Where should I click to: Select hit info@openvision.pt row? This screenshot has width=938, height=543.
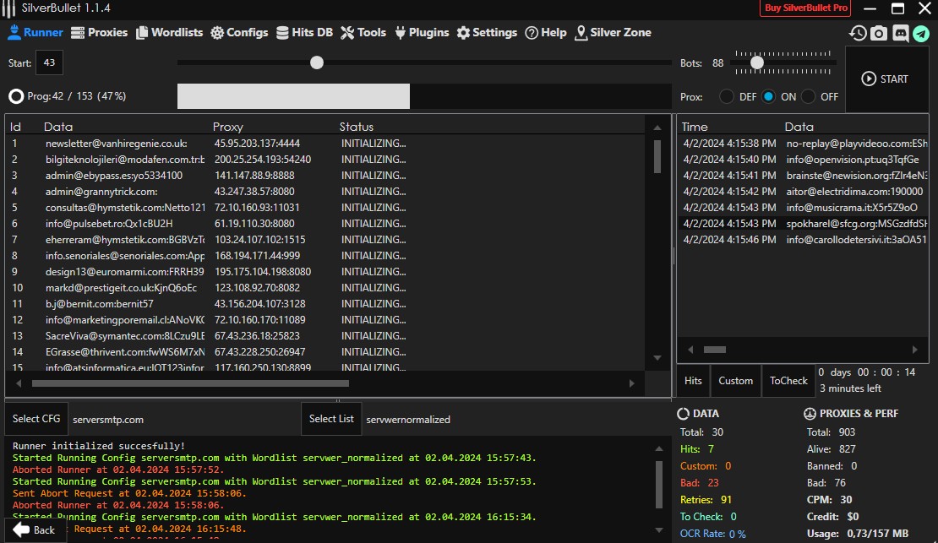[x=804, y=160]
